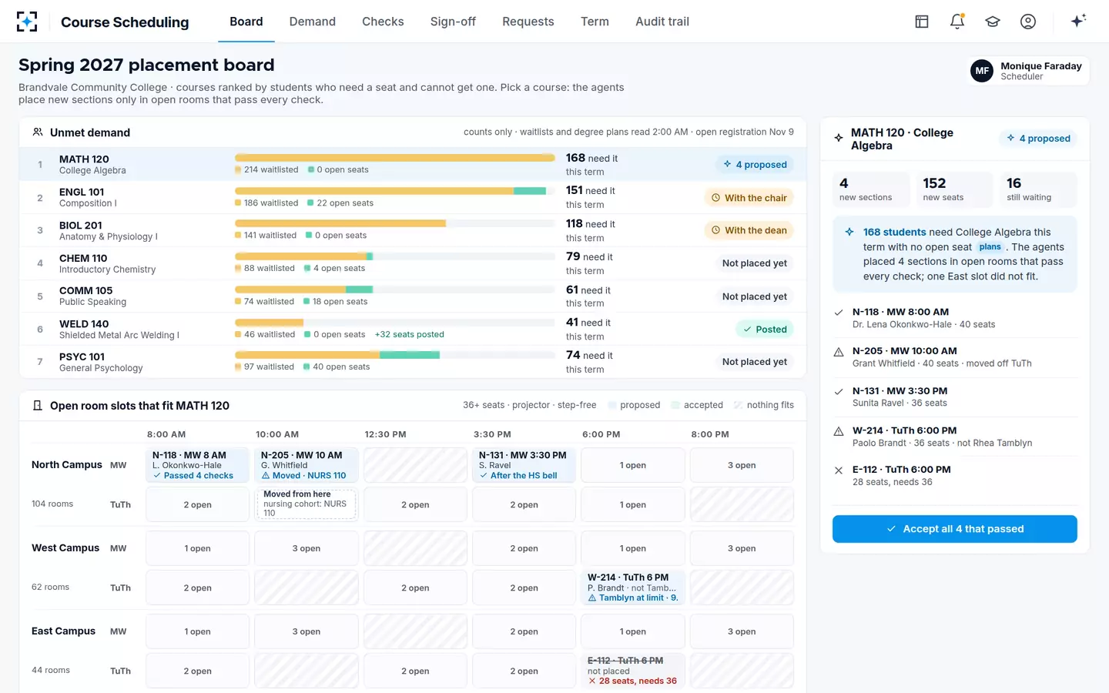Open the Checks tab
Viewport: 1109px width, 693px height.
pyautogui.click(x=383, y=22)
